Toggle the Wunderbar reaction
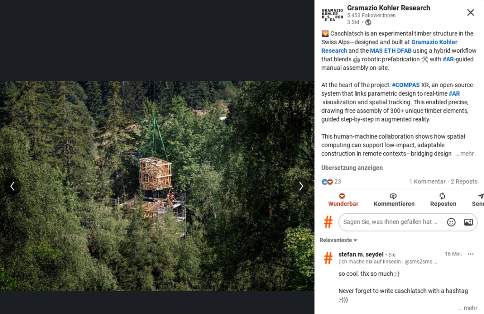Screen dimensions: 484x314 click(343, 200)
